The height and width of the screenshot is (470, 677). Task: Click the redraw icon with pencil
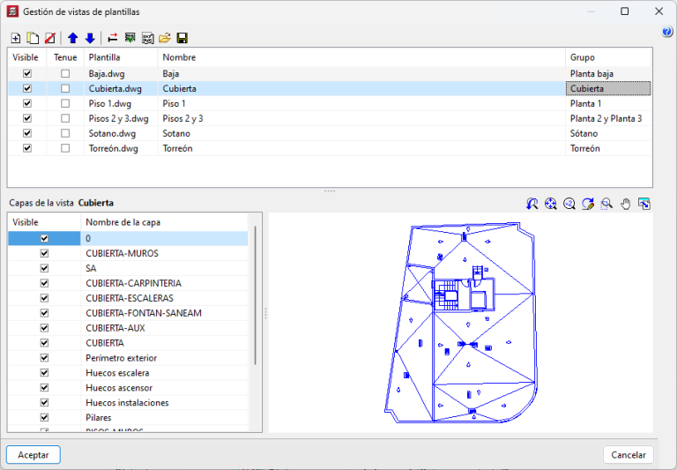point(588,204)
